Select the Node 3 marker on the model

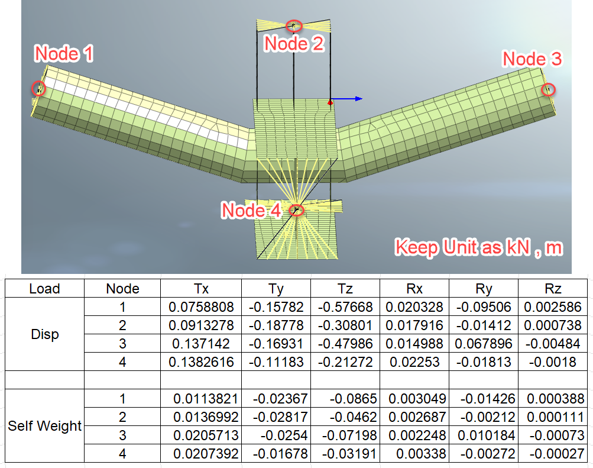[549, 89]
